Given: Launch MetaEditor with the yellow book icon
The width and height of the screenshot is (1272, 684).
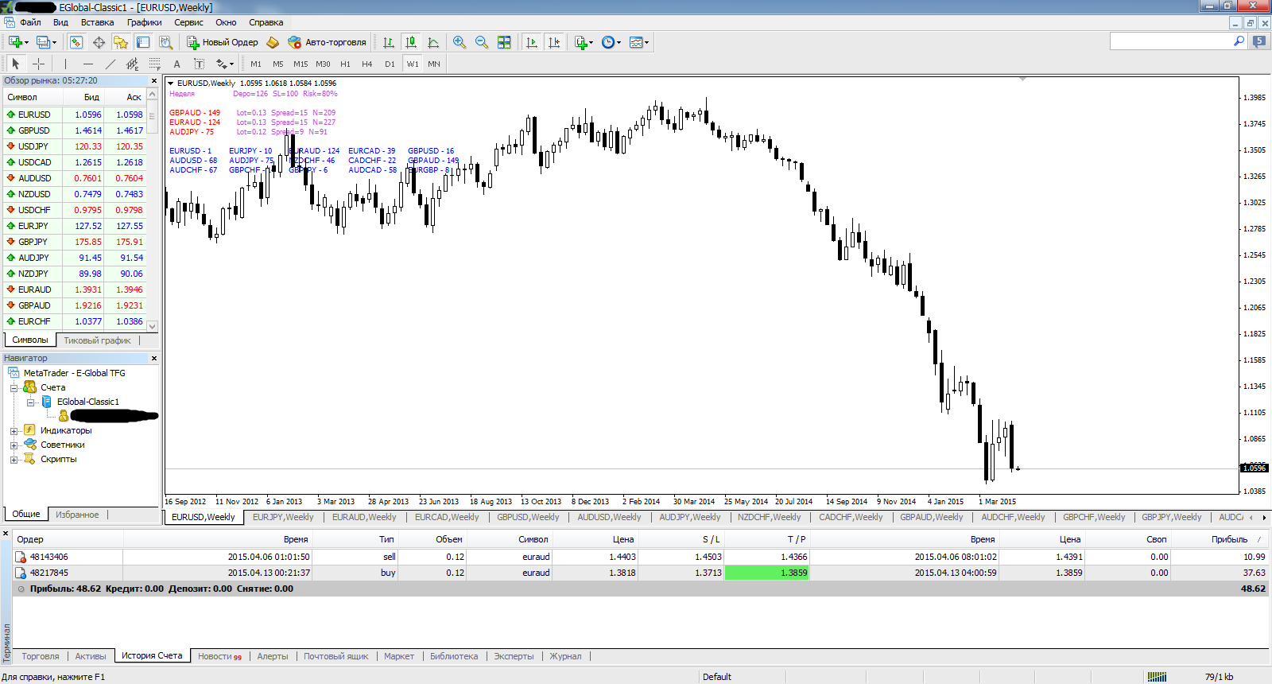Looking at the screenshot, I should click(273, 42).
